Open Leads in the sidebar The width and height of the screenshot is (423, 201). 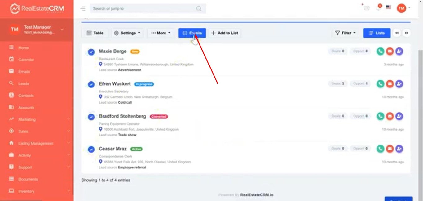(x=24, y=83)
